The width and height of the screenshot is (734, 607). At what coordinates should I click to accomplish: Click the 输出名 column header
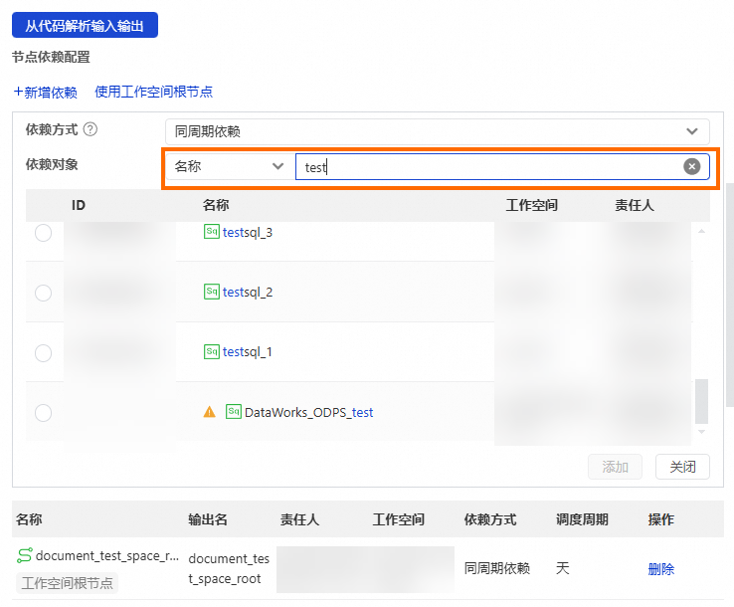click(x=208, y=519)
